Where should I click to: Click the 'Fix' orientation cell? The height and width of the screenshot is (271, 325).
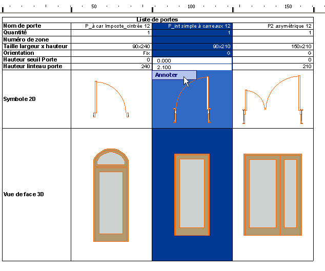(x=112, y=53)
